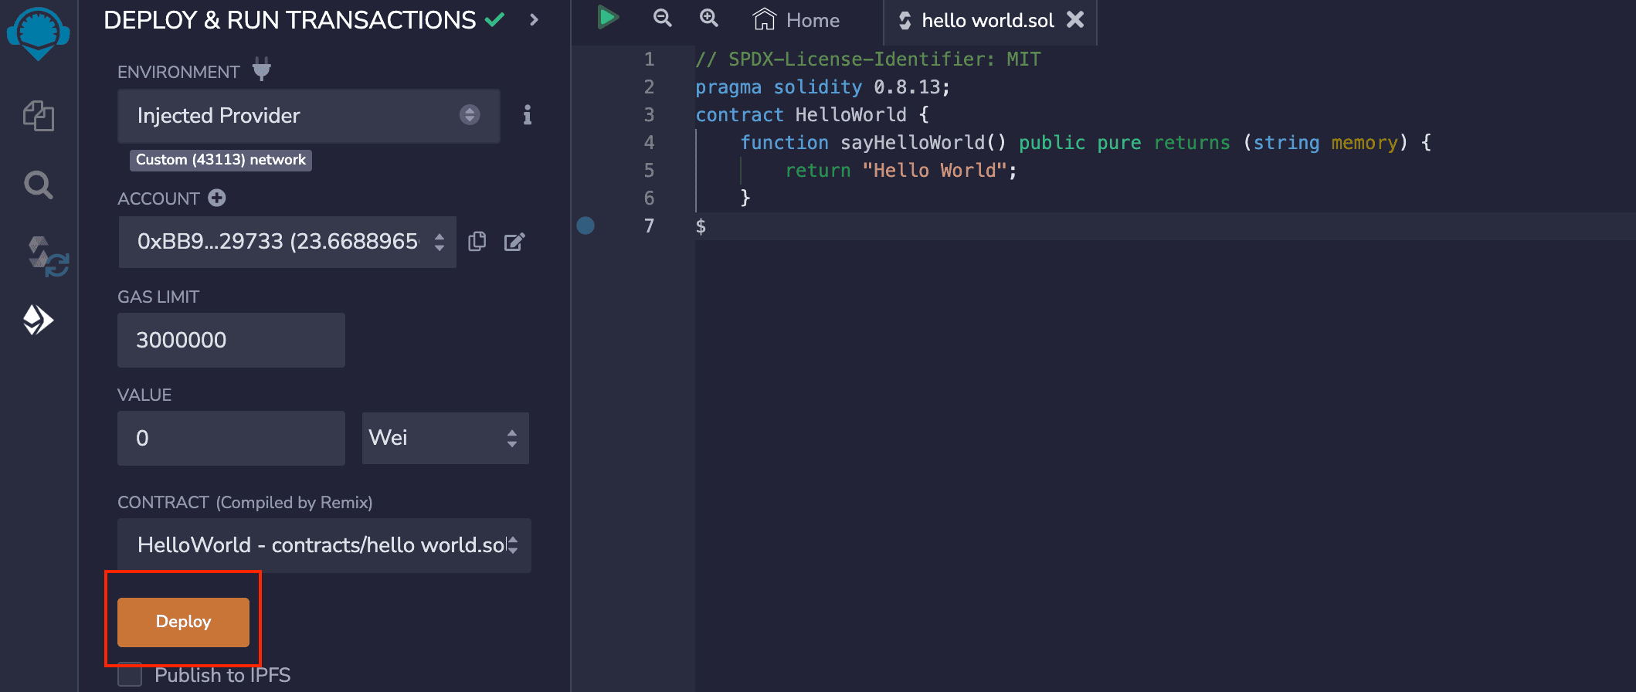1636x692 pixels.
Task: Expand the HelloWorld contract selector
Action: click(324, 545)
